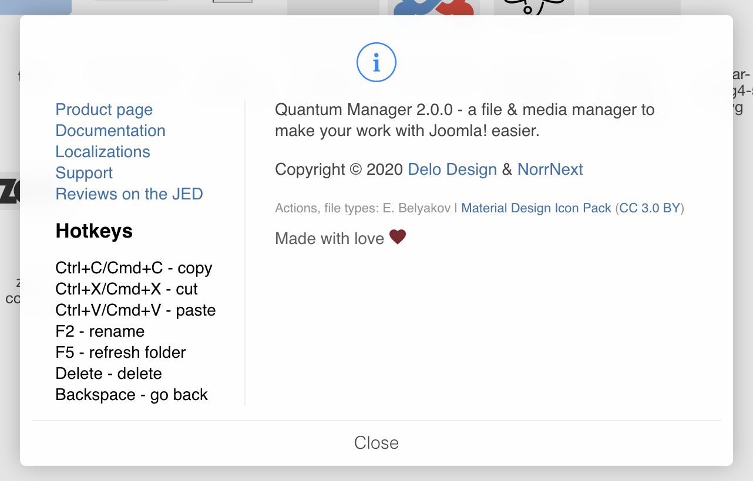
Task: Open the Documentation link
Action: coord(110,131)
